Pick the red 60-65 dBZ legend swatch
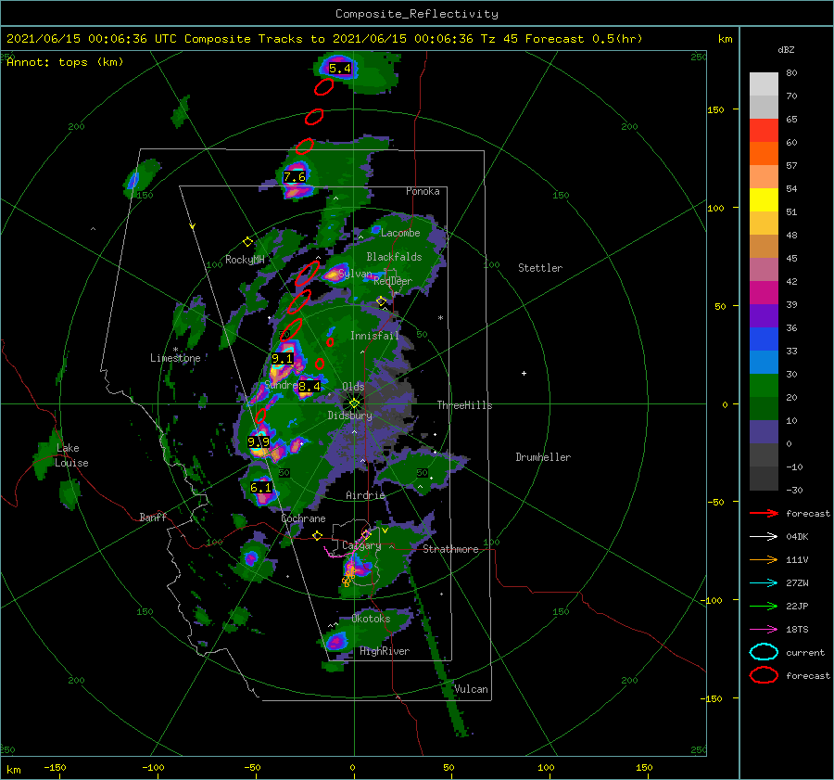 point(764,131)
